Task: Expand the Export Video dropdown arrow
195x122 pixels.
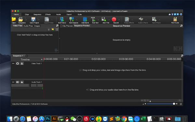Action: pyautogui.click(x=52, y=20)
